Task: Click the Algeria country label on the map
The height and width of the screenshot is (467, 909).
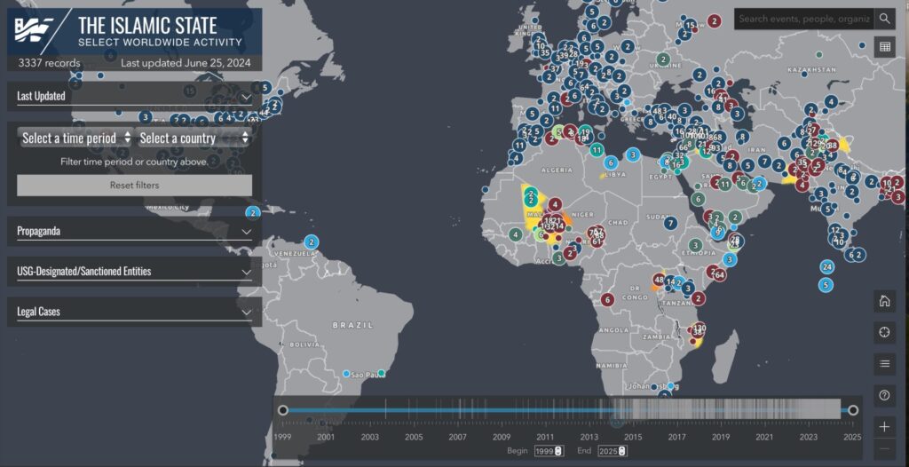Action: pyautogui.click(x=557, y=170)
